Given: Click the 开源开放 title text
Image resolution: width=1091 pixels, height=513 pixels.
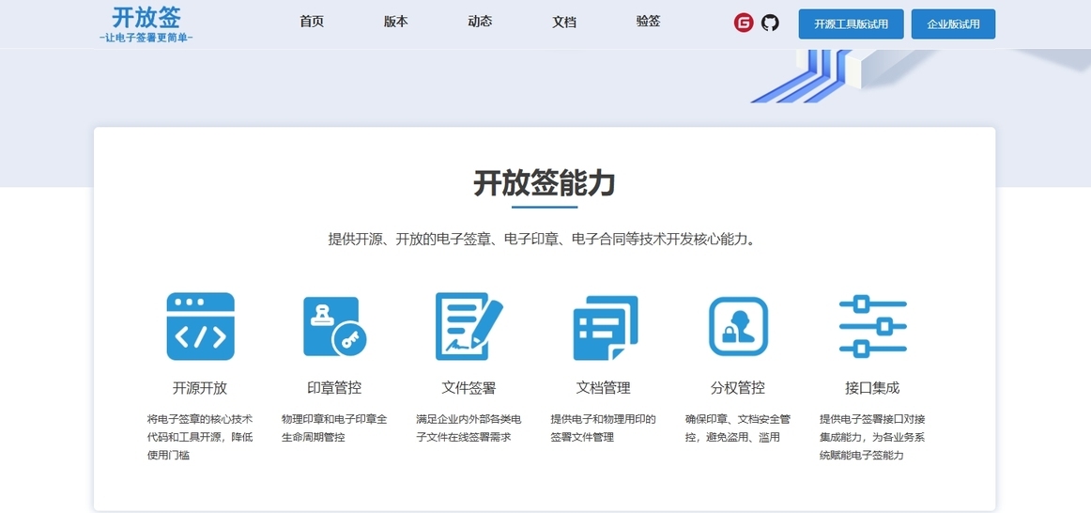Looking at the screenshot, I should pos(200,388).
